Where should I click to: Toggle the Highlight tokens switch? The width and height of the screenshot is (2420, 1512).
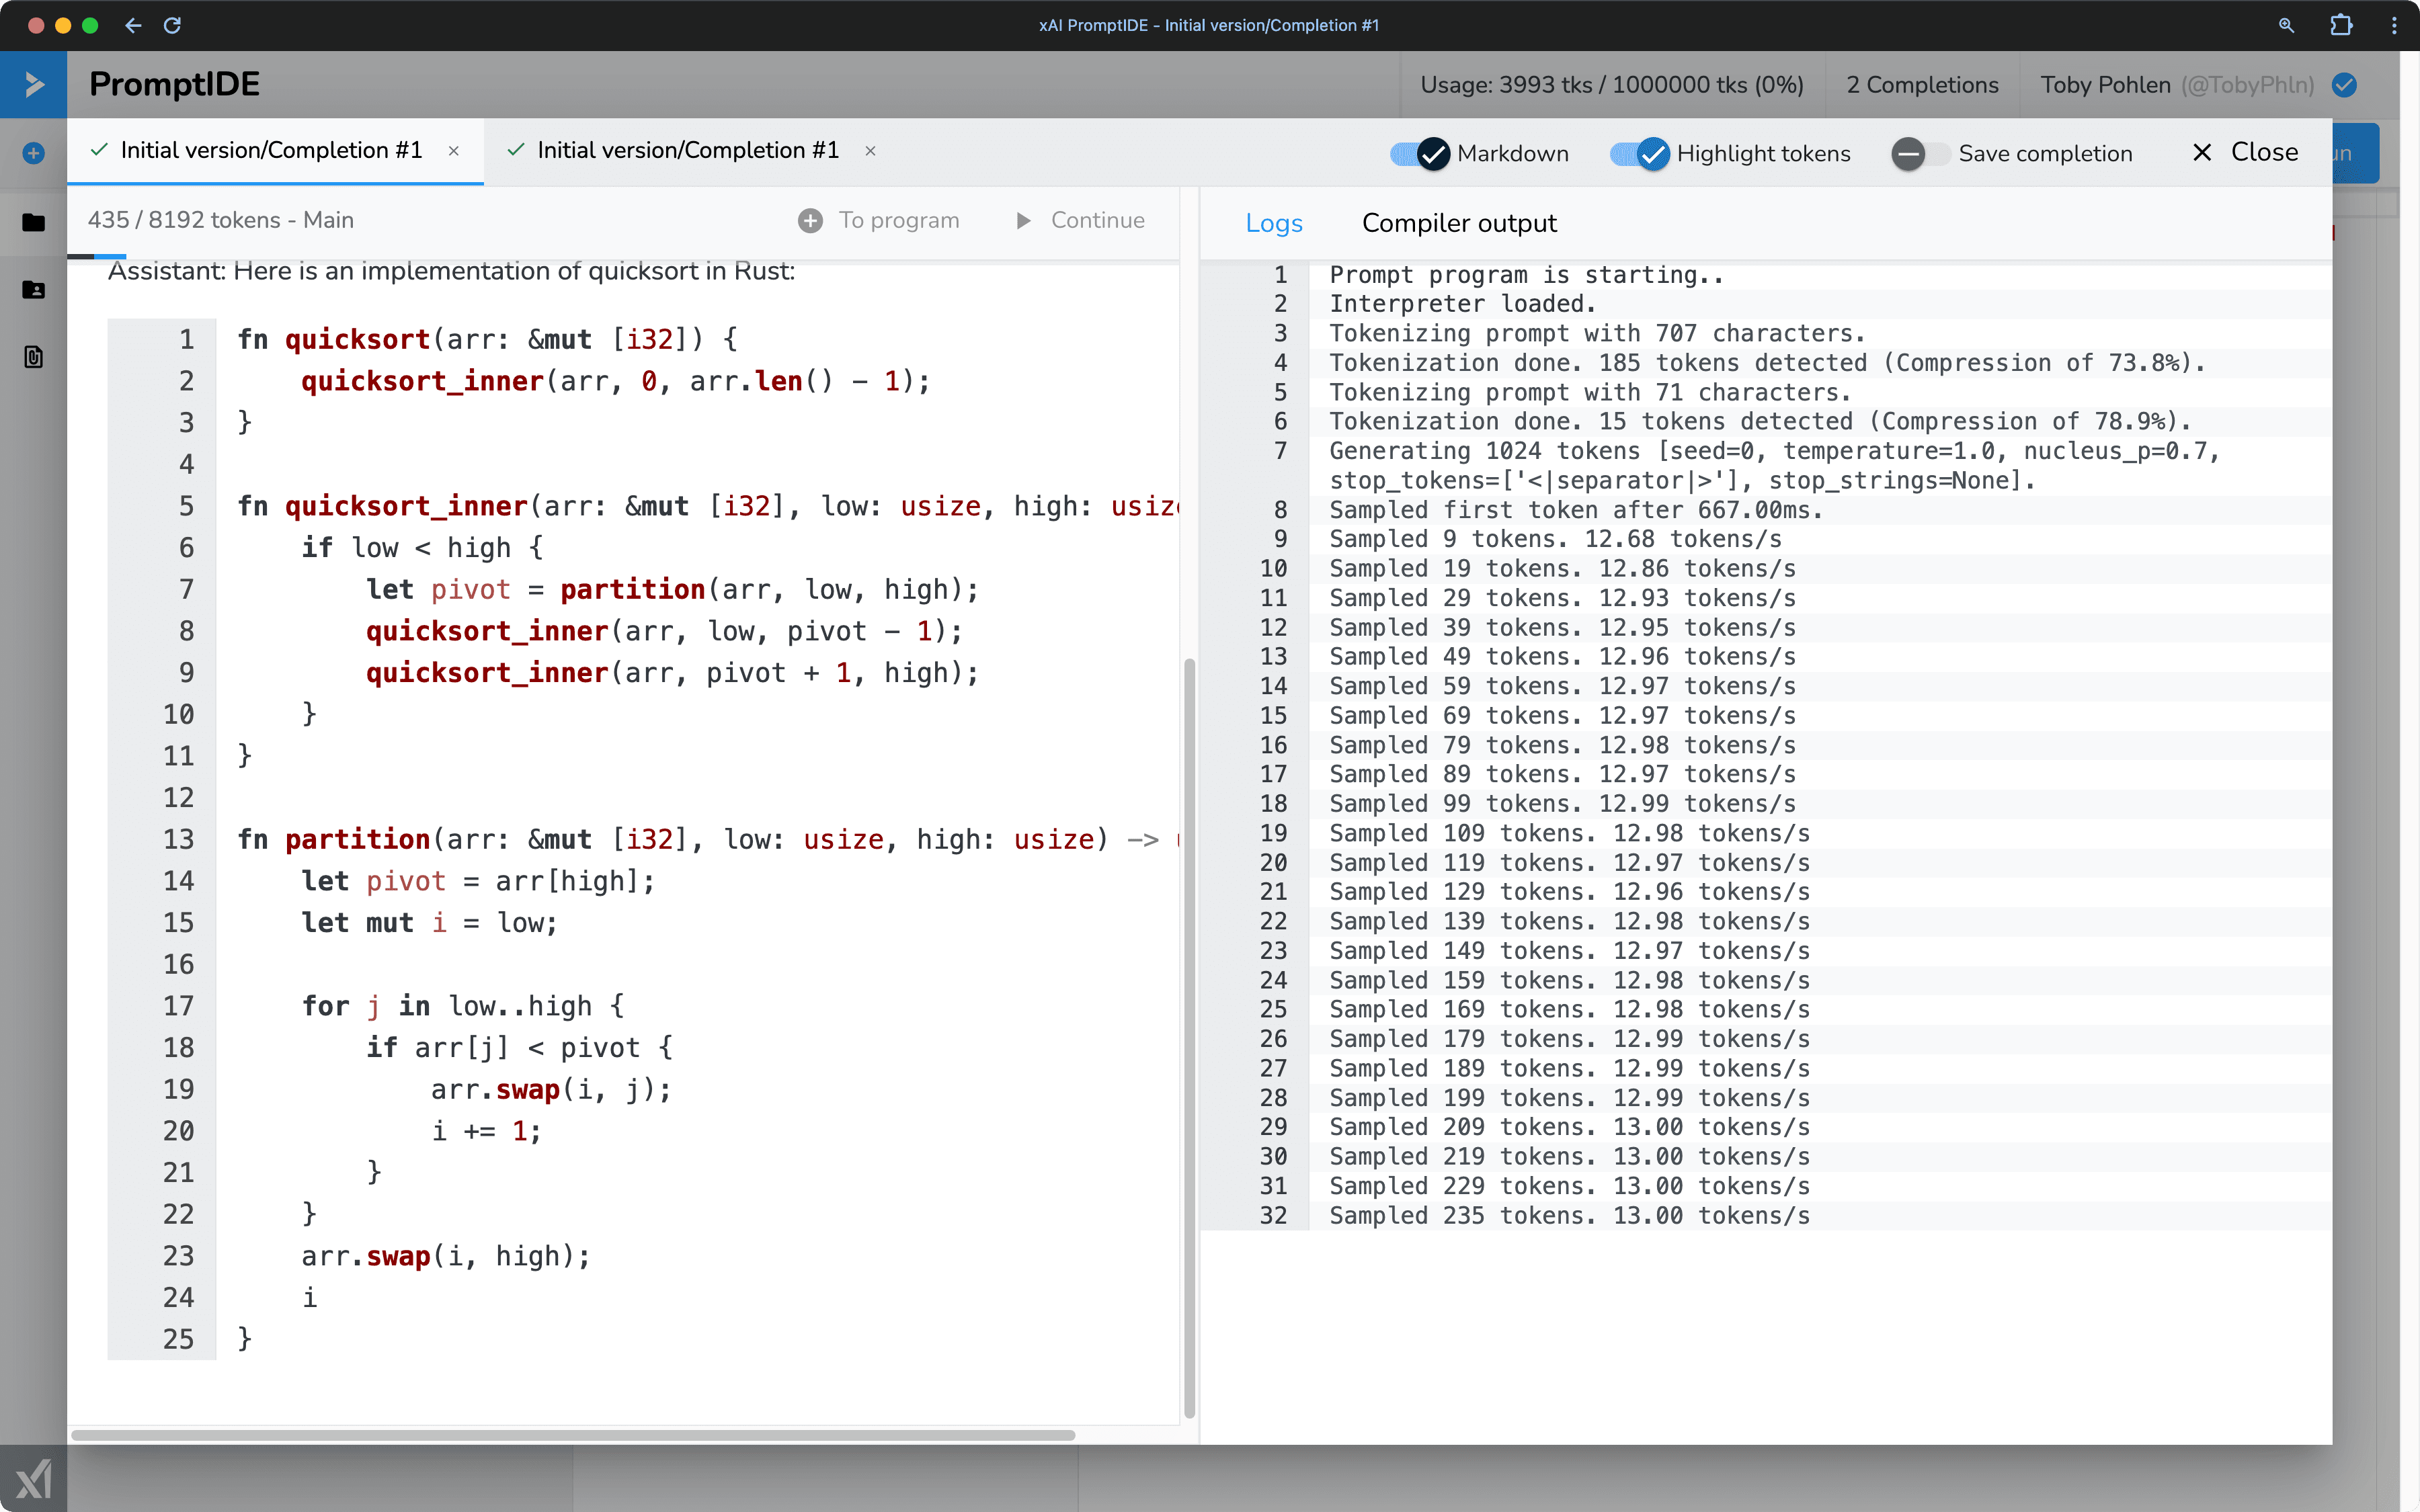click(x=1638, y=153)
